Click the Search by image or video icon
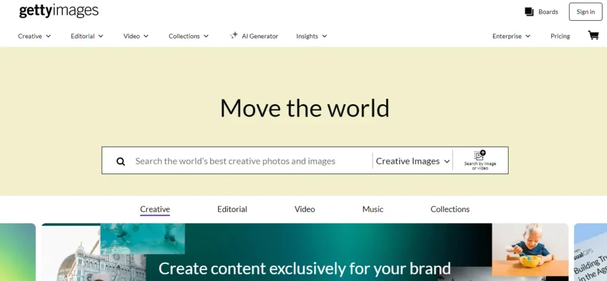607x281 pixels. coord(480,156)
